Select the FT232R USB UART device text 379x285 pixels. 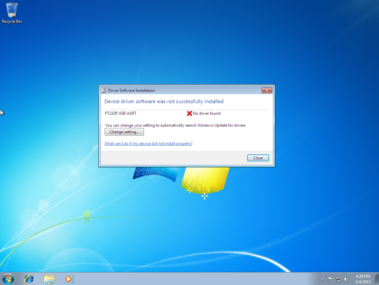click(121, 113)
